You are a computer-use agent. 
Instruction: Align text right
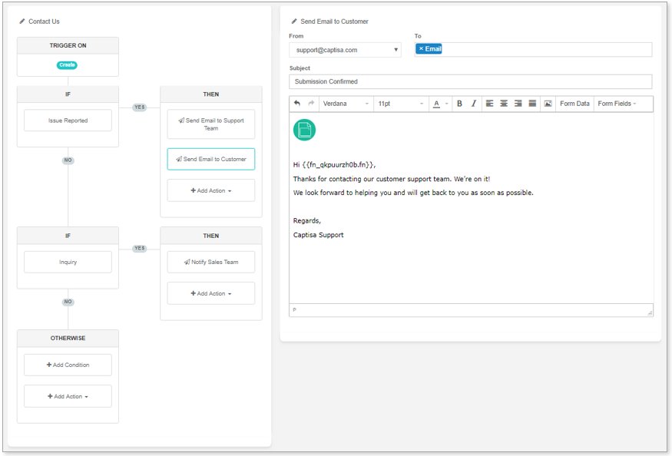pyautogui.click(x=518, y=104)
